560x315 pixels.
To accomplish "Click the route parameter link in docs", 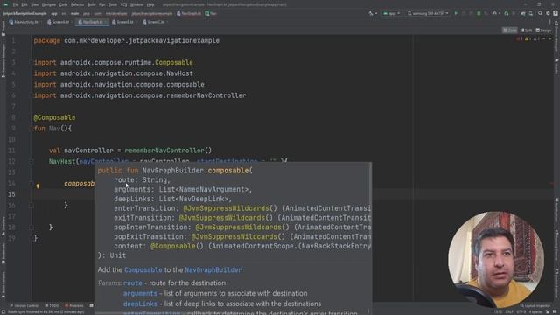I will (133, 283).
